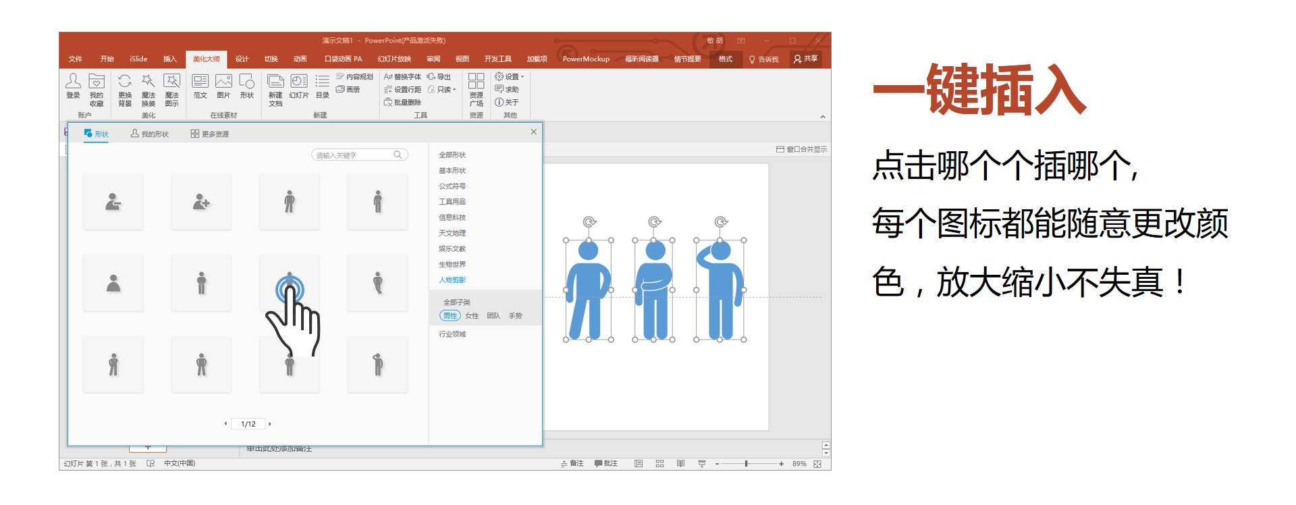Switch to the 开始 Home tab
The height and width of the screenshot is (505, 1296).
click(x=107, y=59)
